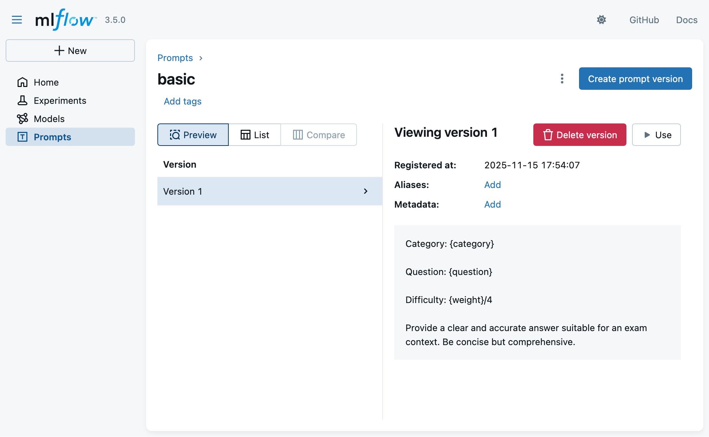
Task: Toggle the hamburger sidebar menu
Action: click(x=17, y=20)
